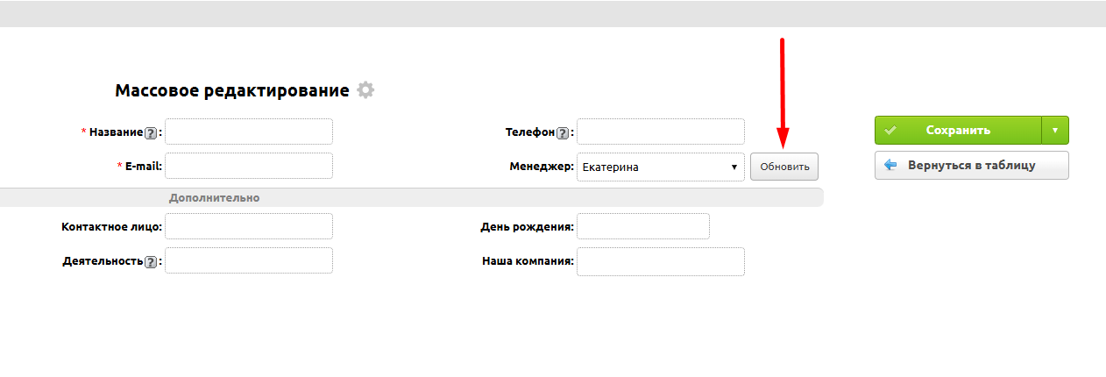Focus the Деятельность input box

click(249, 260)
